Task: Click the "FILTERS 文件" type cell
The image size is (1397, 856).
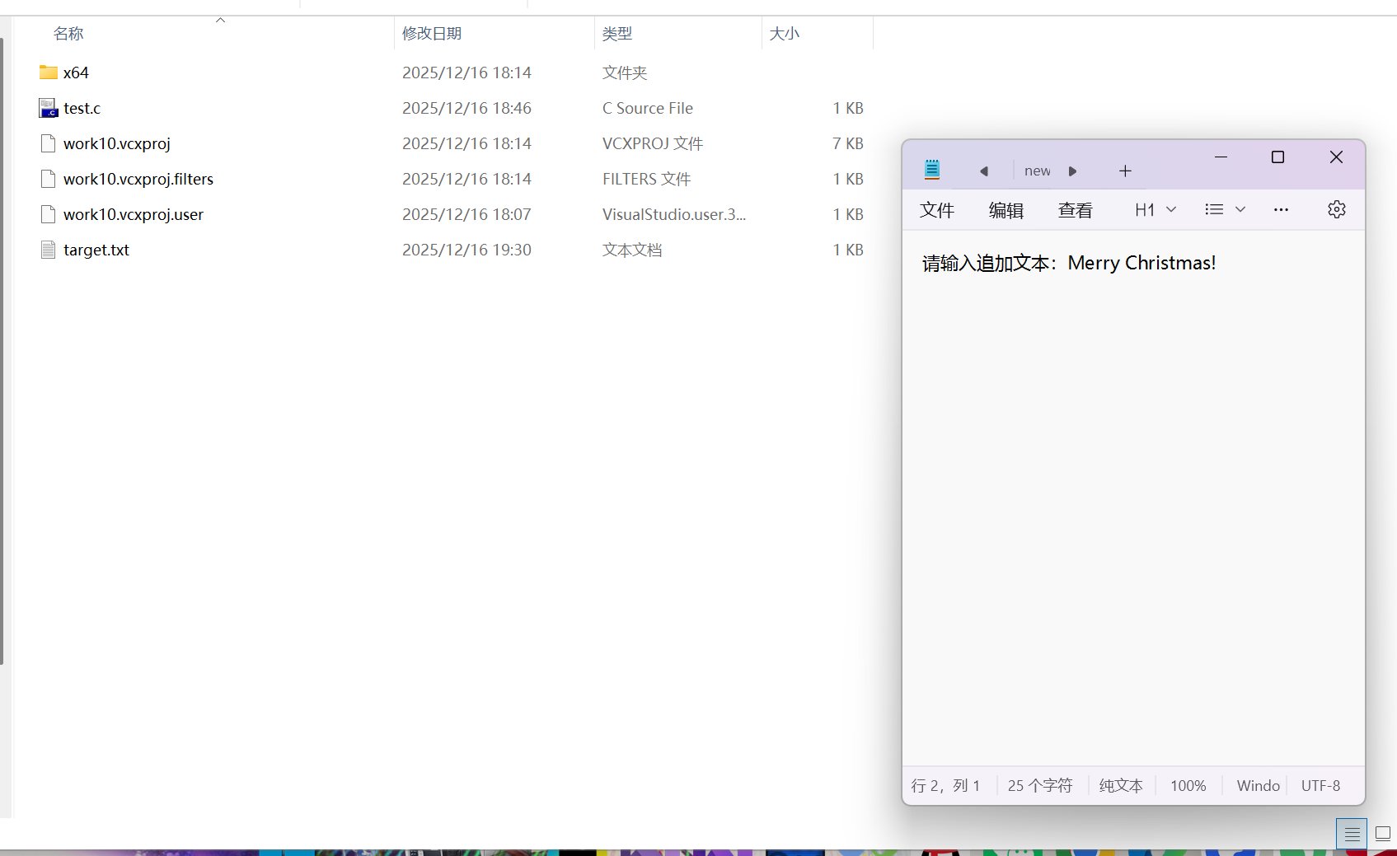Action: (x=646, y=179)
